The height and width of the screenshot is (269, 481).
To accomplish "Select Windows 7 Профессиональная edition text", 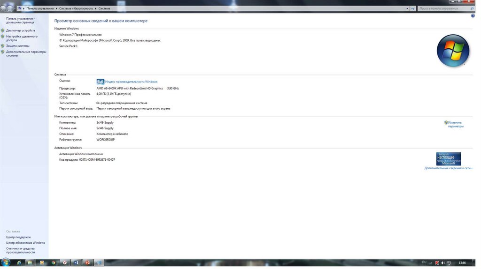I will 80,35.
